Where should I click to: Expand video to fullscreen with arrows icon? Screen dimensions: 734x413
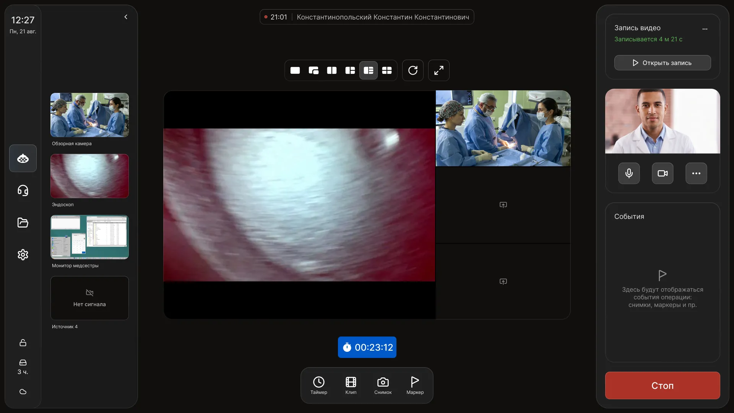pos(439,70)
